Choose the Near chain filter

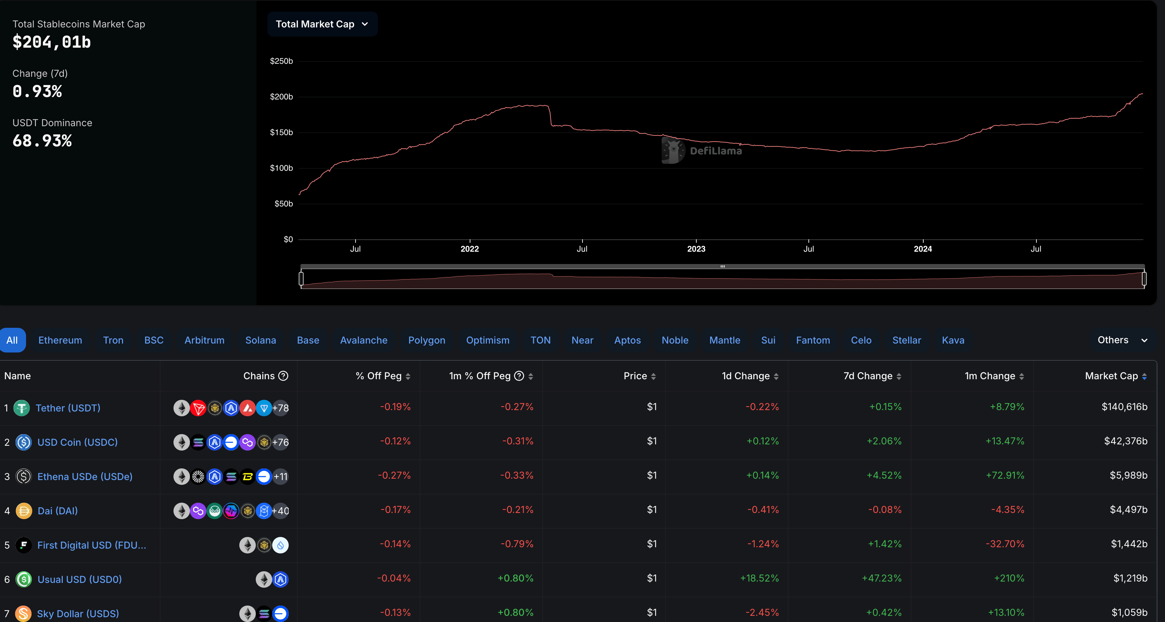tap(582, 340)
